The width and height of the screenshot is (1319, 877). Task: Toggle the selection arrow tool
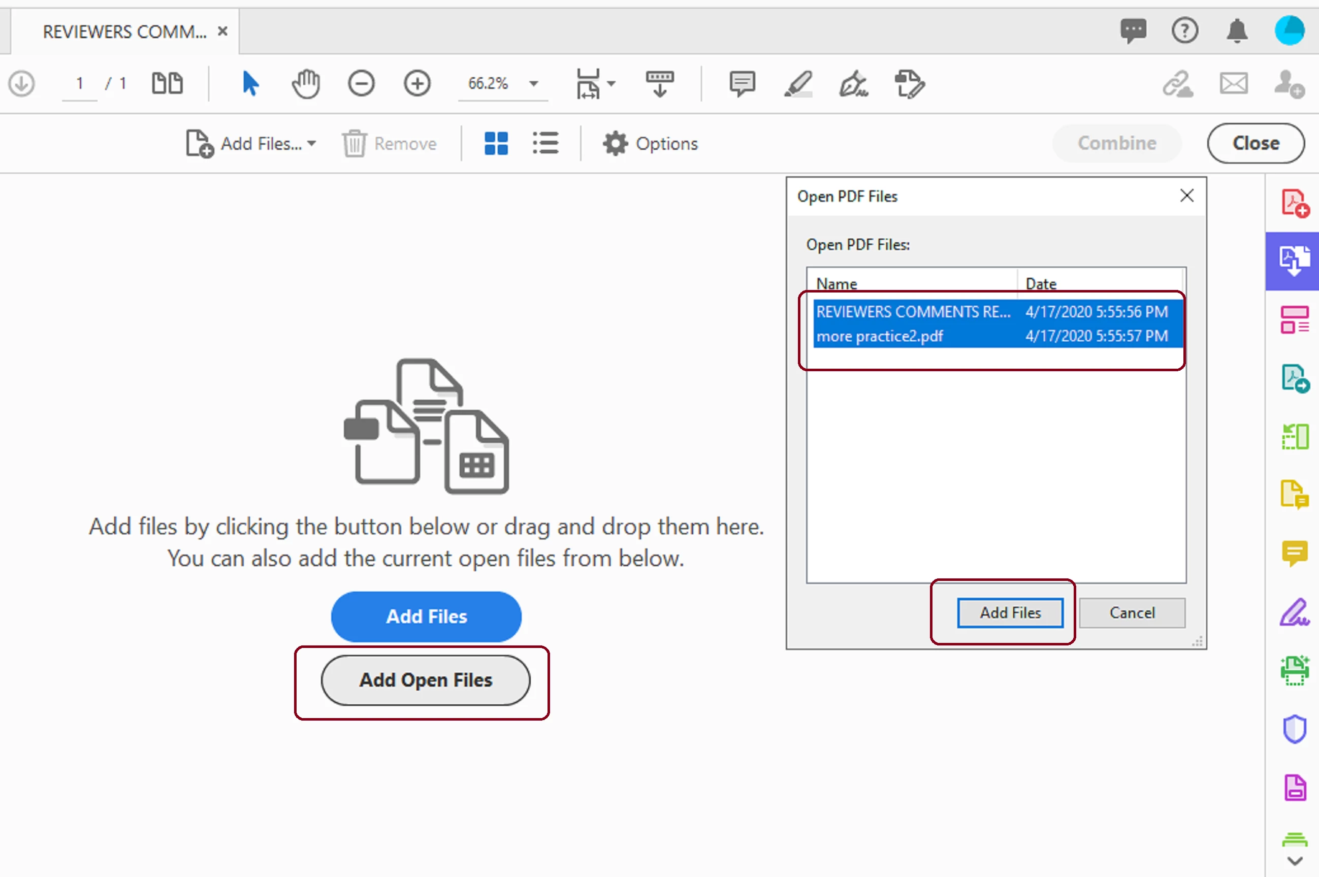click(250, 84)
